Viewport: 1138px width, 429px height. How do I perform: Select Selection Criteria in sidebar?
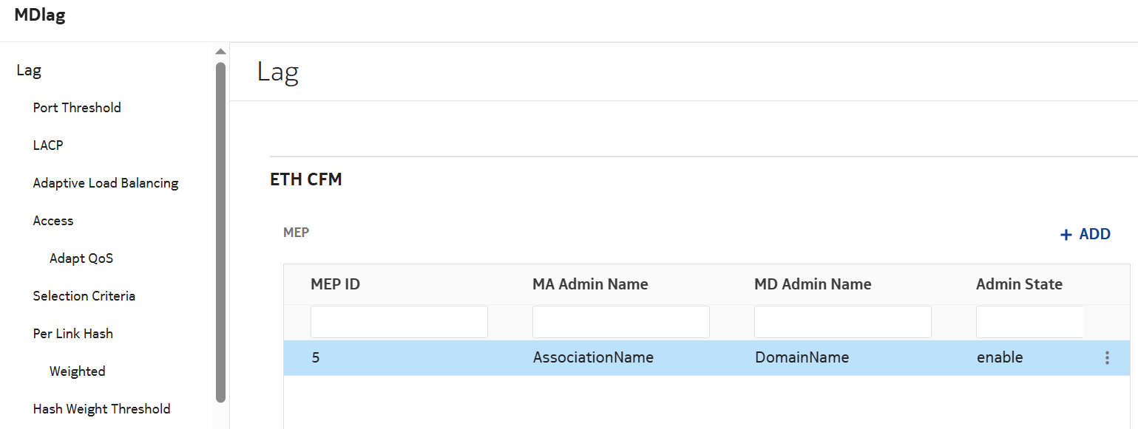pos(84,296)
